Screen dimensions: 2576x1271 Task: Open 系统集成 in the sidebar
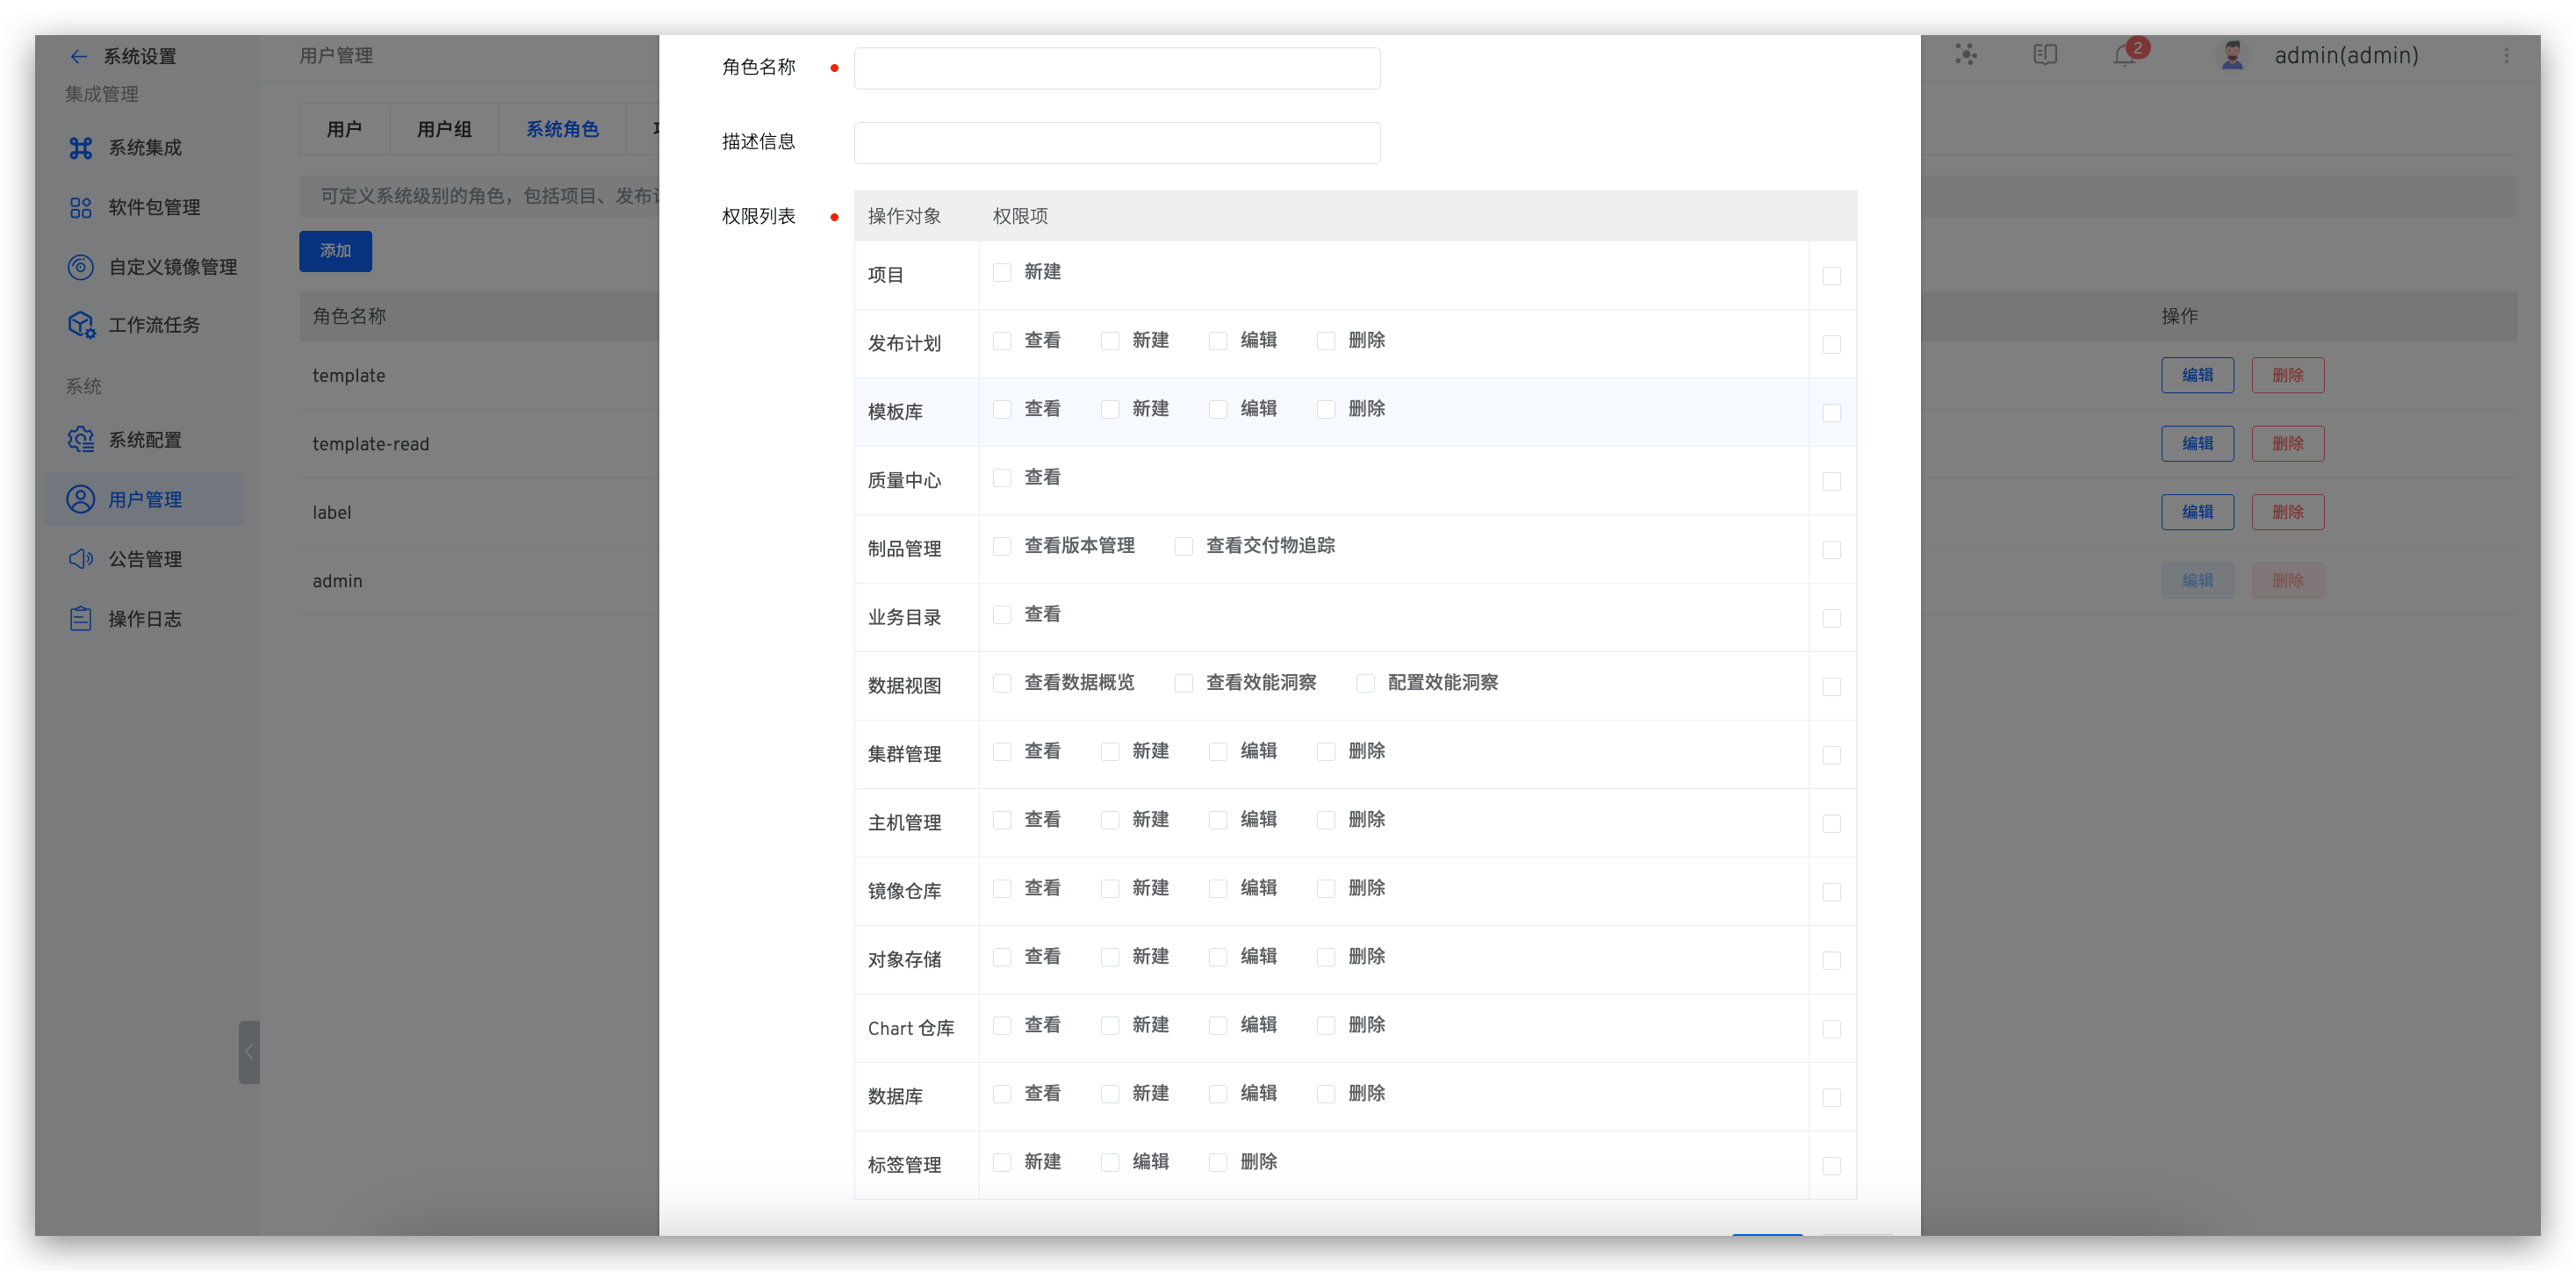pyautogui.click(x=145, y=147)
